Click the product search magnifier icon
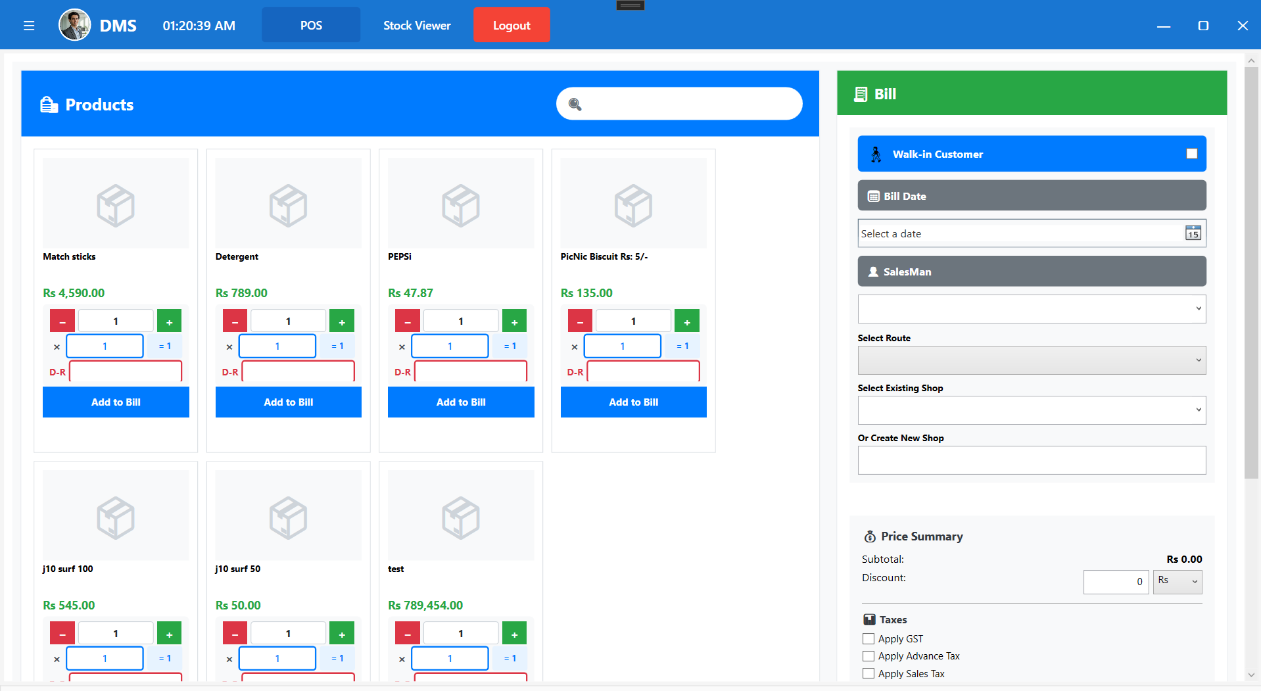Viewport: 1261px width, 691px height. coord(575,104)
